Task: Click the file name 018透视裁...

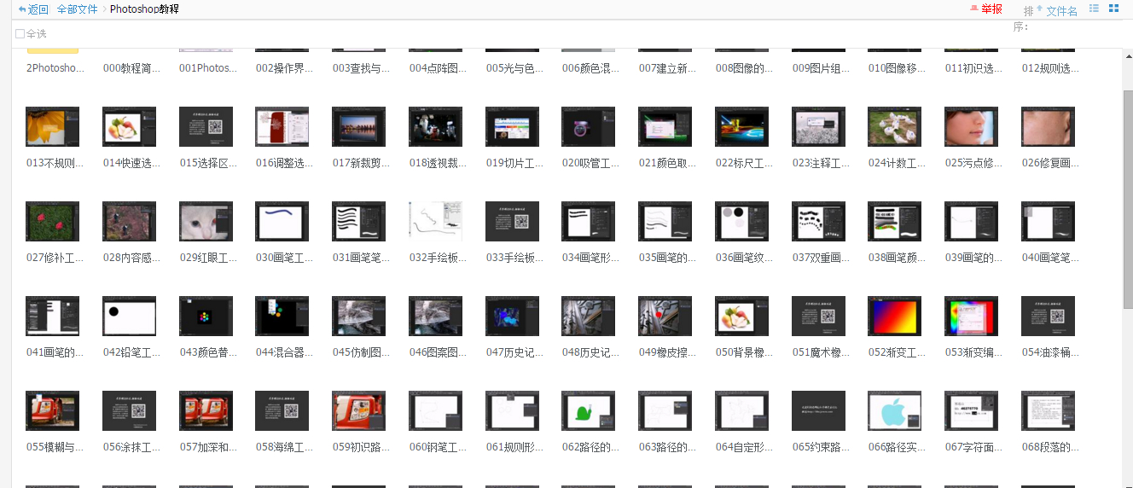Action: coord(438,163)
